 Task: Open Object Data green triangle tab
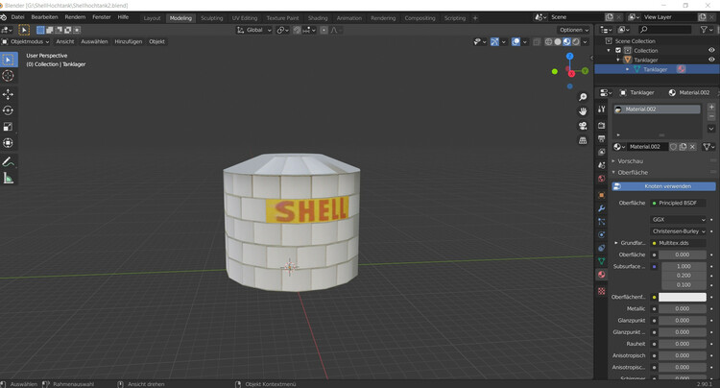(602, 261)
